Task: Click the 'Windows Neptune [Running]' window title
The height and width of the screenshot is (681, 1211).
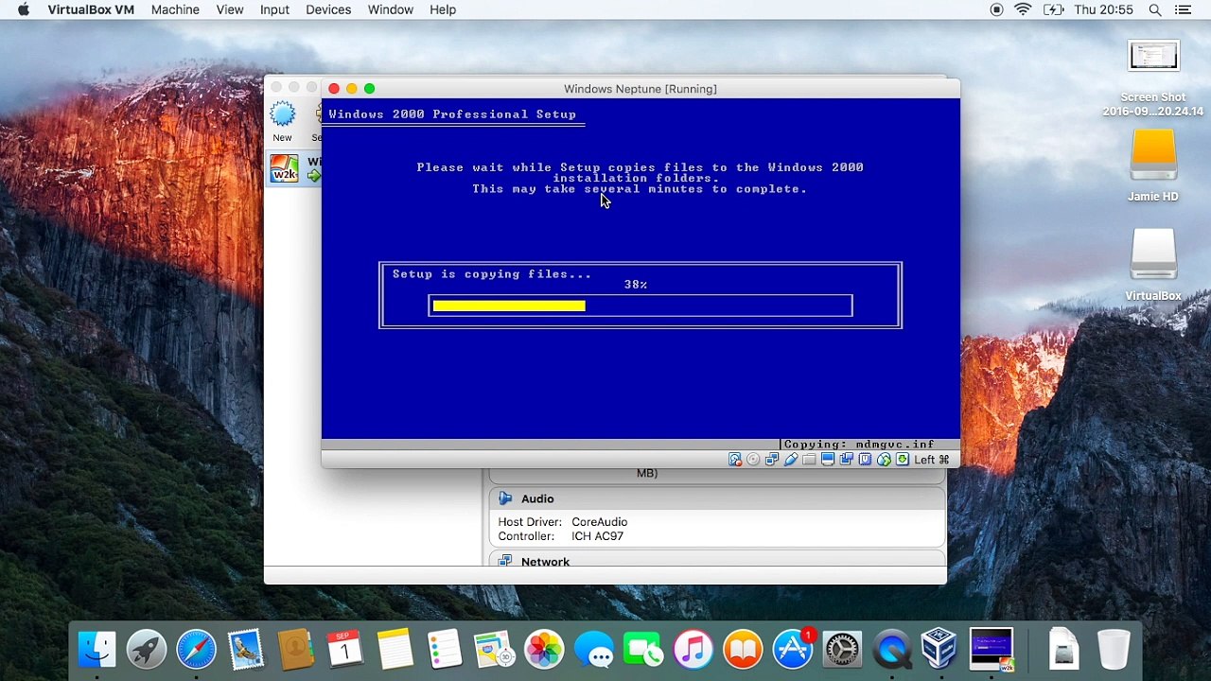Action: click(x=641, y=89)
